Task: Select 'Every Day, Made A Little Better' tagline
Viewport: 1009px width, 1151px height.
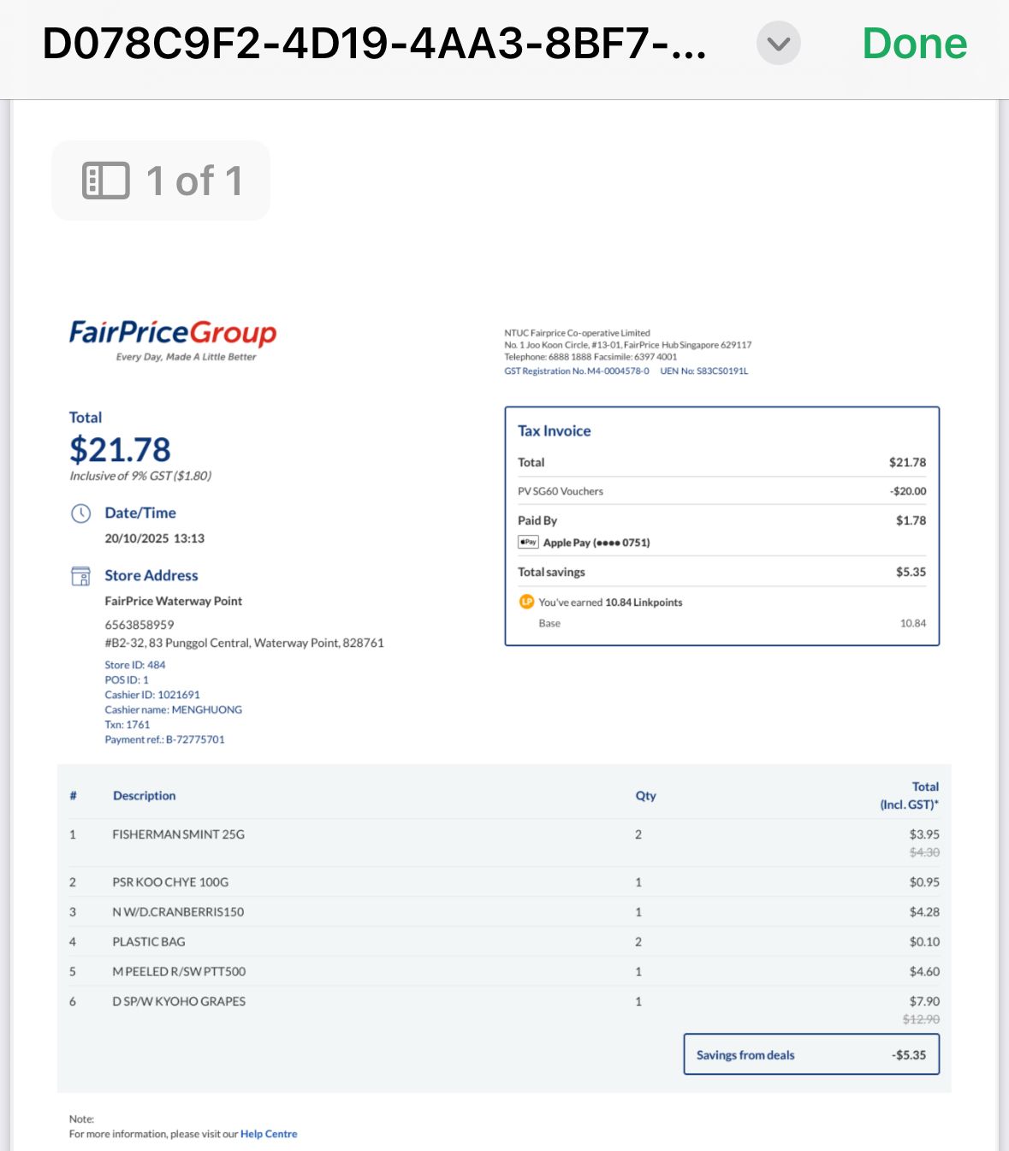Action: 186,357
